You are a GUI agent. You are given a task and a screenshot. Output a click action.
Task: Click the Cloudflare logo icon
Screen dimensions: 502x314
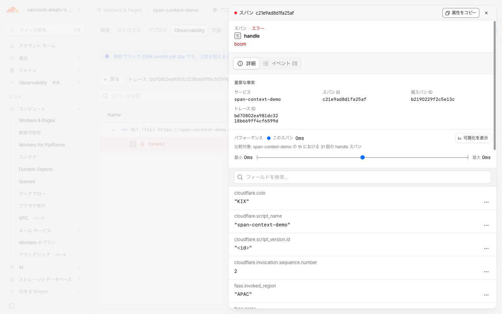click(13, 10)
